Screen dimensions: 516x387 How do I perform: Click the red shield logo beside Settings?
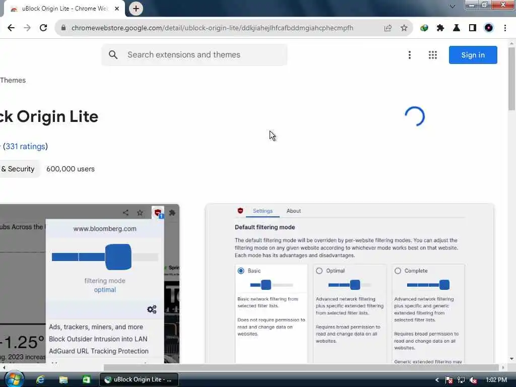240,211
